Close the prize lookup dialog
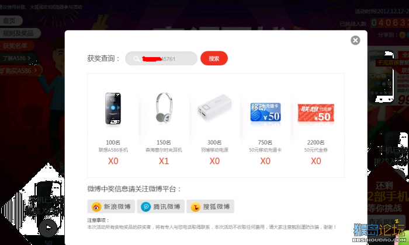 [x=355, y=40]
